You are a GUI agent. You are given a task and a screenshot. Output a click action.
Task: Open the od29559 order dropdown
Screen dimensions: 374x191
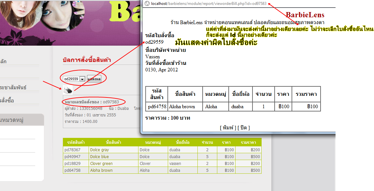point(74,79)
